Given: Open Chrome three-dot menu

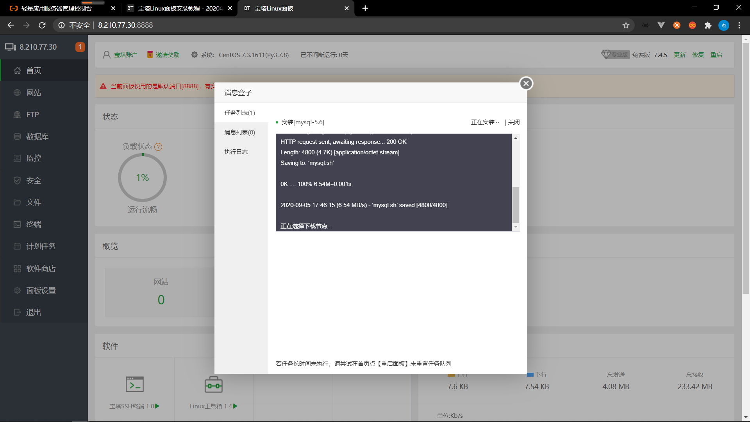Looking at the screenshot, I should [x=739, y=25].
